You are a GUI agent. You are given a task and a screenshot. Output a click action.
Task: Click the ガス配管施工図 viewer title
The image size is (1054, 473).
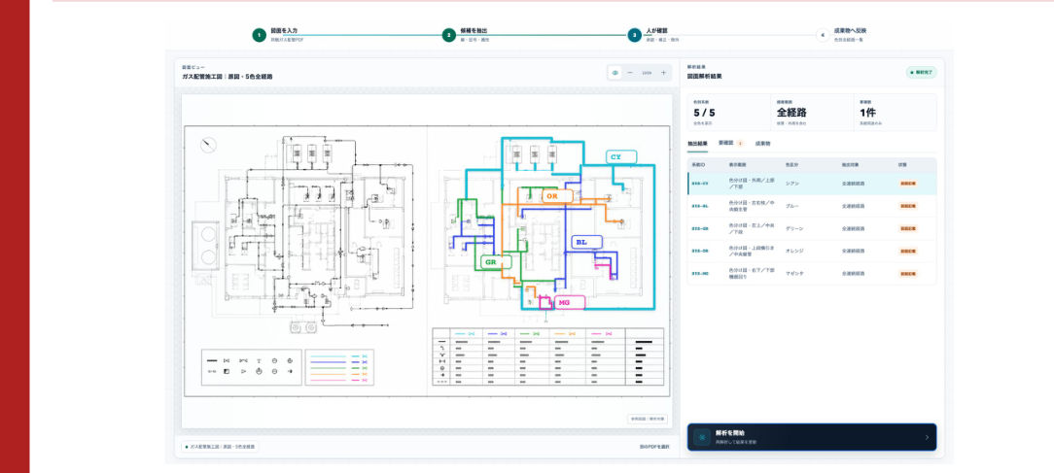tap(228, 77)
